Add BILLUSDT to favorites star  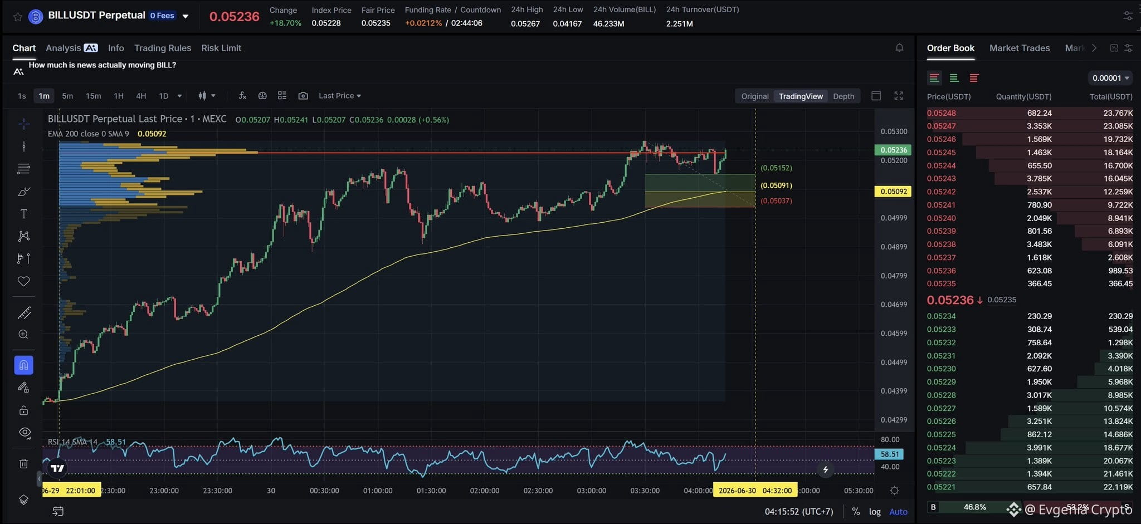click(18, 17)
